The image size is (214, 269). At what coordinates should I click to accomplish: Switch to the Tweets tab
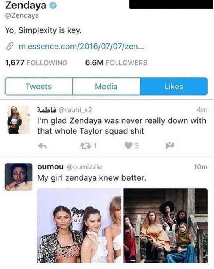click(x=39, y=87)
